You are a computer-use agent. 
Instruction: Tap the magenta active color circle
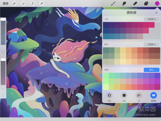tap(157, 4)
